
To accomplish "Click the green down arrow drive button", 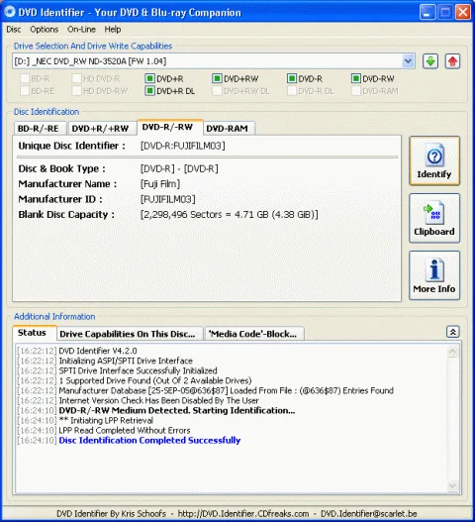I will coord(430,61).
